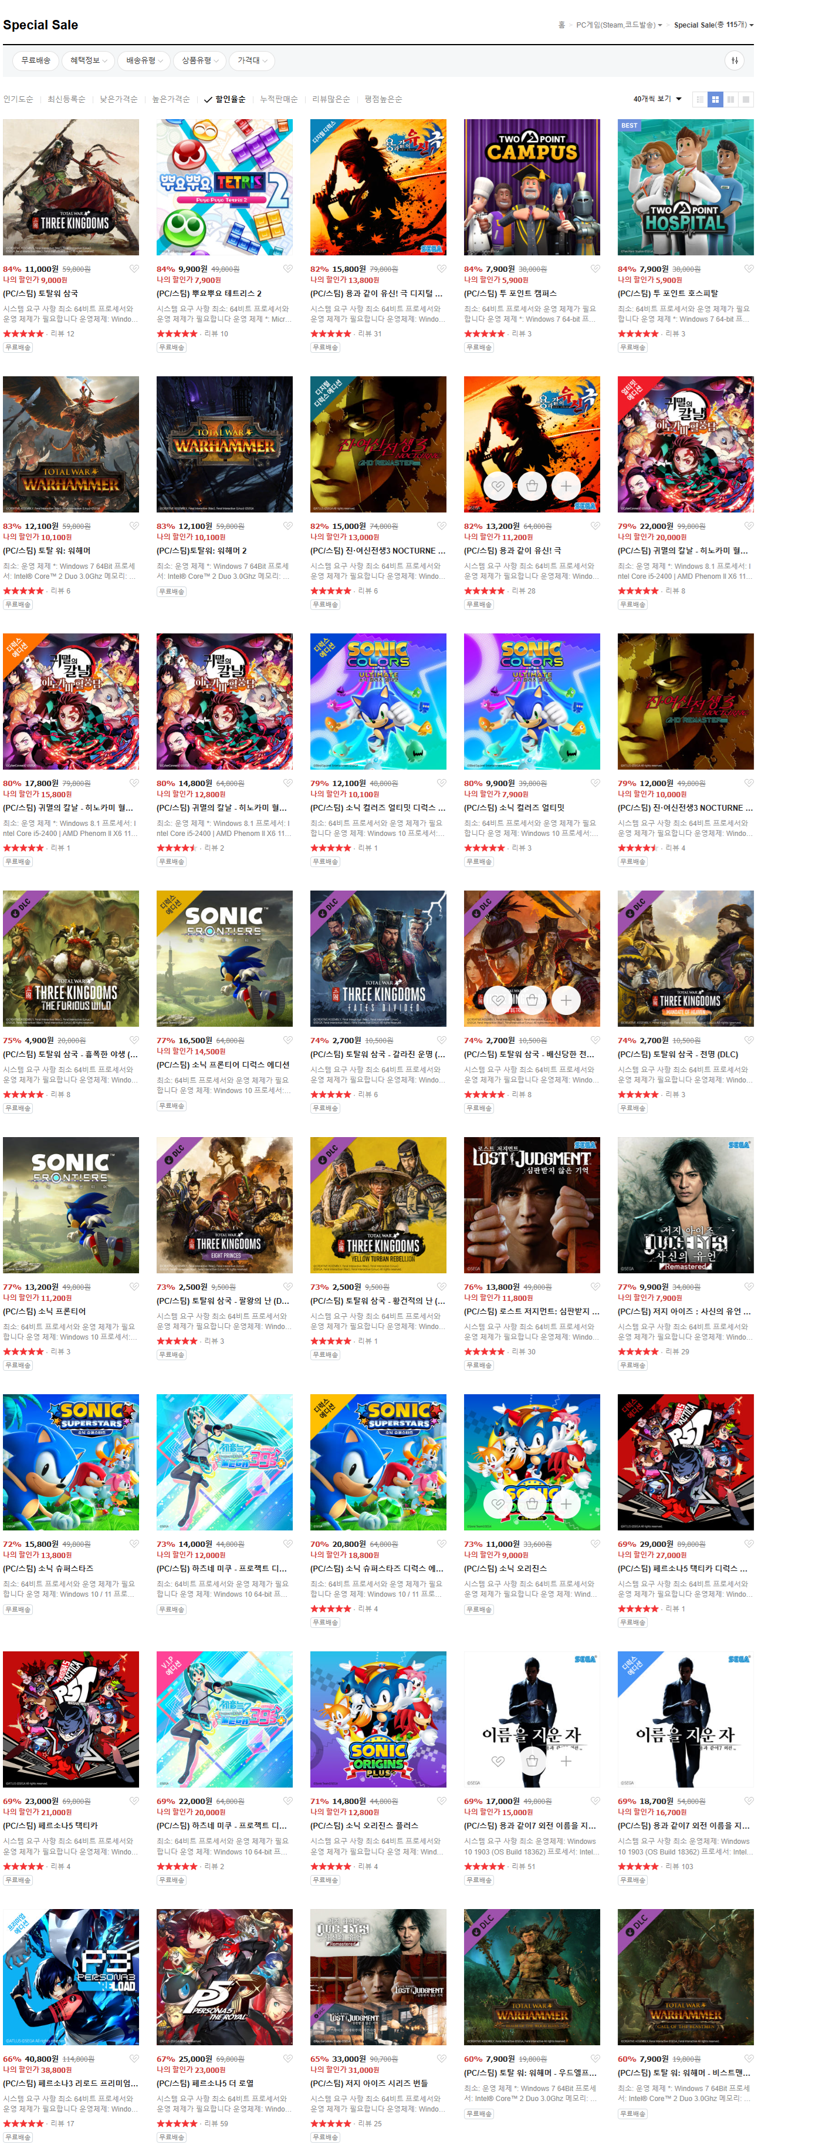
Task: Add hovered 용과 같이 유신! 극 to cart
Action: (532, 485)
